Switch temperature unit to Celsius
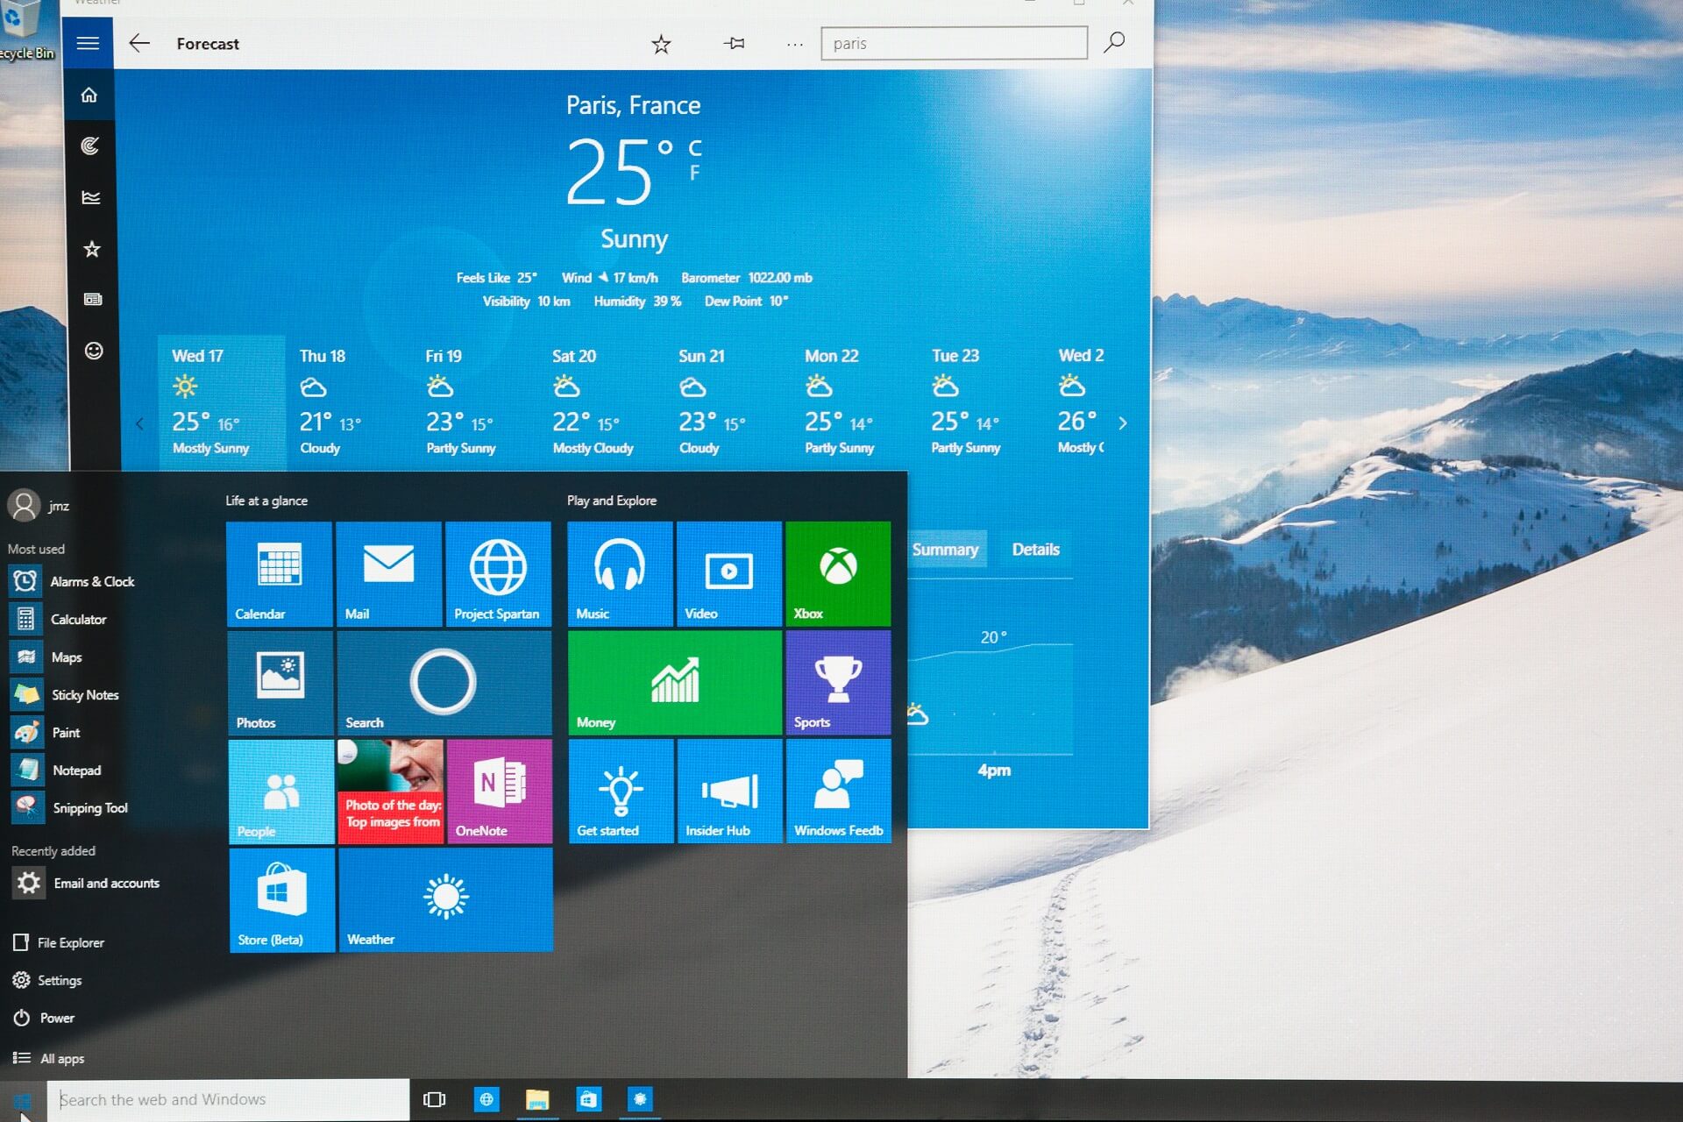The width and height of the screenshot is (1683, 1122). pyautogui.click(x=695, y=147)
